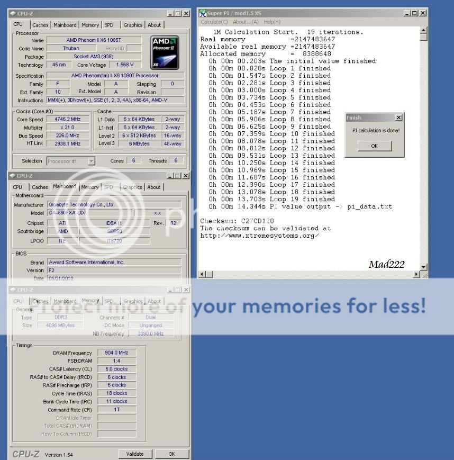Screen dimensions: 454x460
Task: Open the Help menu in Super PI
Action: click(x=272, y=22)
